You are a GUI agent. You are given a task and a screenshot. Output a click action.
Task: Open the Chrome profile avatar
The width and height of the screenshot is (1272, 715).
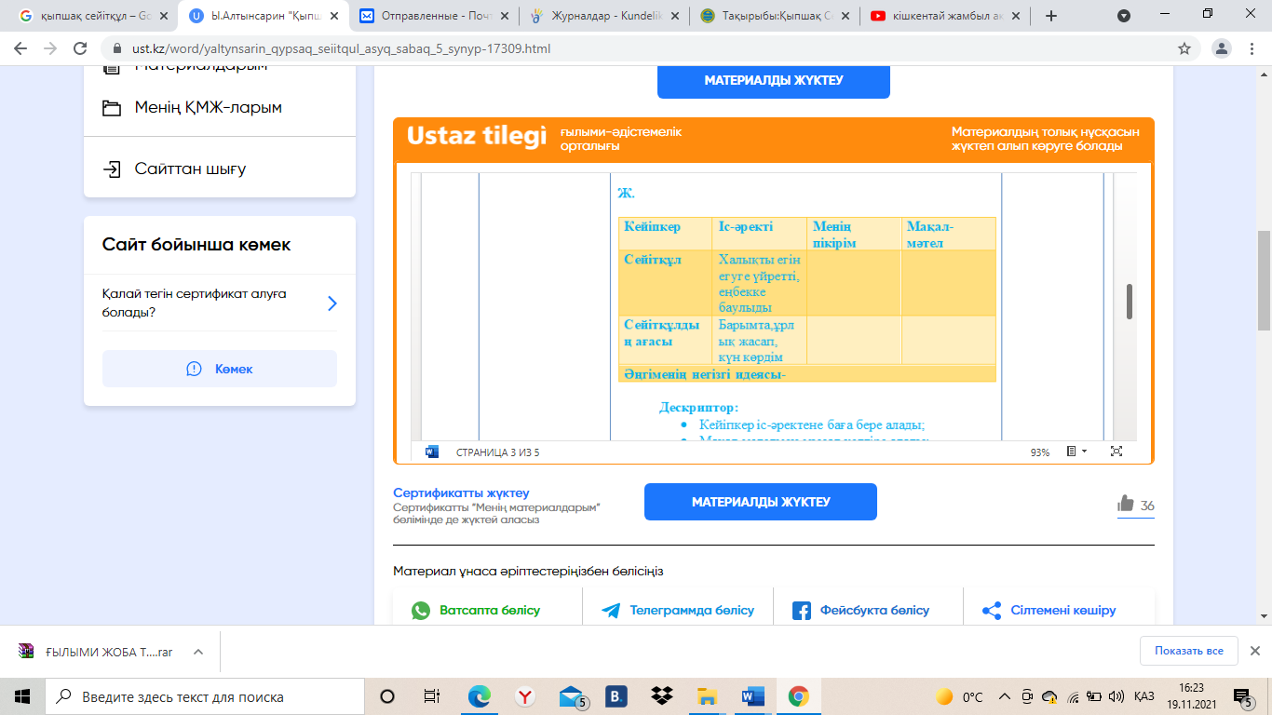click(1221, 48)
